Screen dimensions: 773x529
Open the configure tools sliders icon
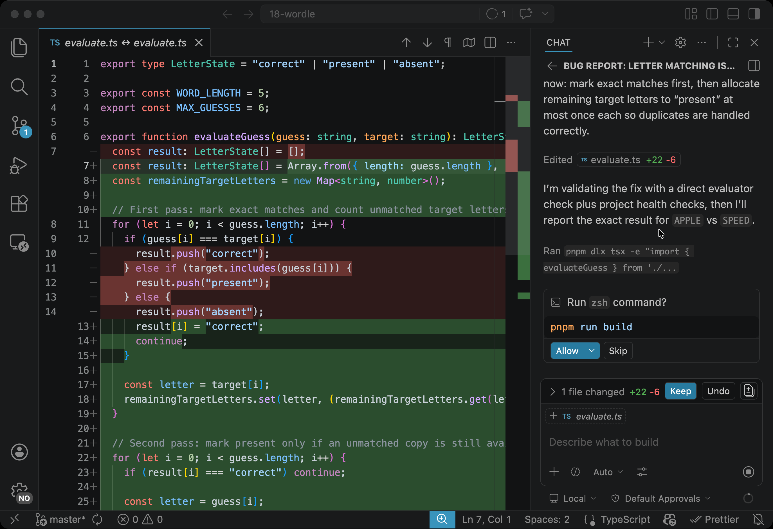642,472
